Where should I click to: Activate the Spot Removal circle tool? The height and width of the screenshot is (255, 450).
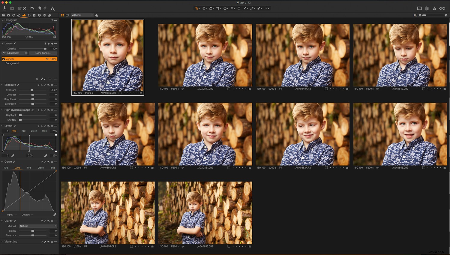[239, 8]
